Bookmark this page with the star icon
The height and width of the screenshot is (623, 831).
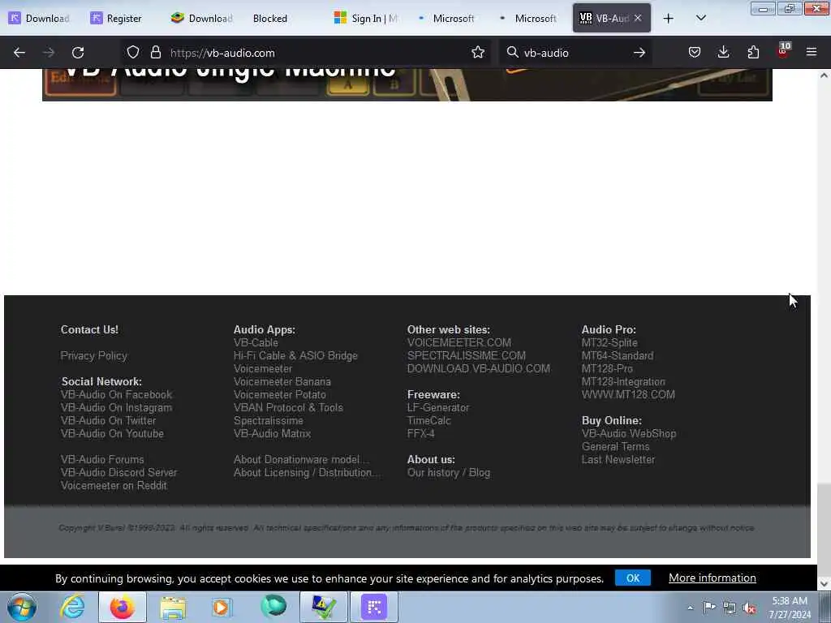(x=478, y=52)
